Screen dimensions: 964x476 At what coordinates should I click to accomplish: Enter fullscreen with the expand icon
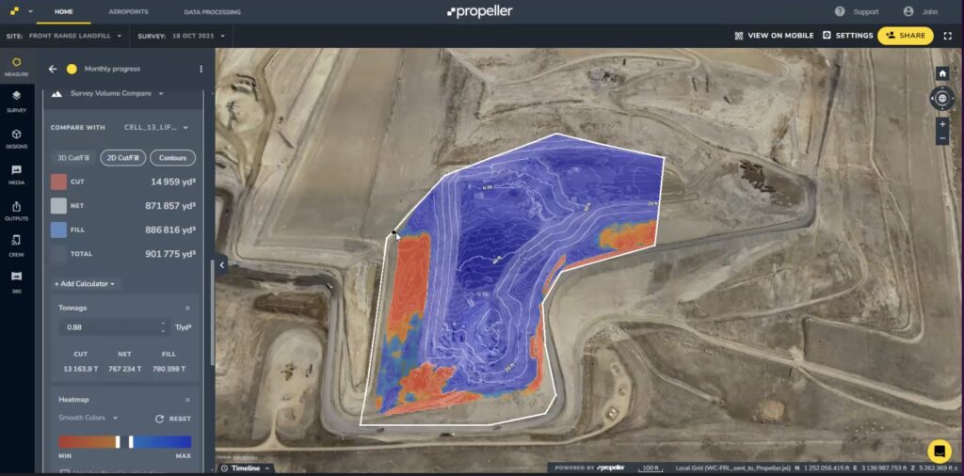[x=947, y=36]
